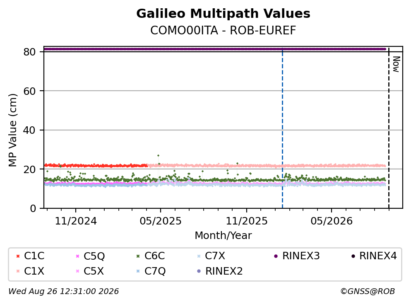Screen dimensions: 411x304
Task: Click the ©GNSS@ROB copyright text
Action: pos(368,291)
